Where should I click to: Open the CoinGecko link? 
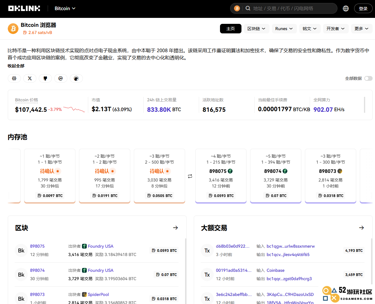[76, 78]
